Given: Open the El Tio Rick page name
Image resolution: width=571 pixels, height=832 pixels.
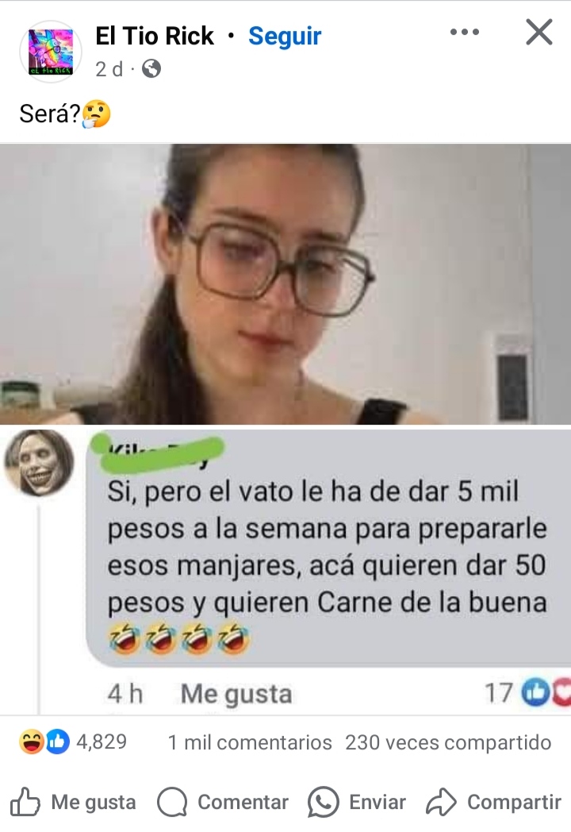Looking at the screenshot, I should point(155,36).
